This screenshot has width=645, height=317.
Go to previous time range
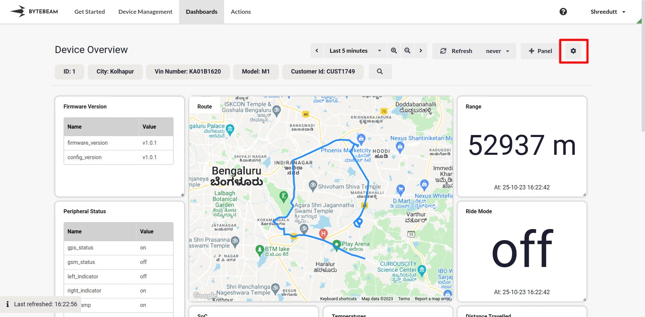coord(317,51)
